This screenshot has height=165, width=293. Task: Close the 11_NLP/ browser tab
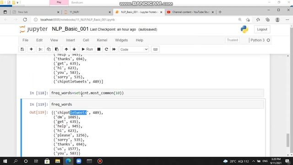(110, 12)
